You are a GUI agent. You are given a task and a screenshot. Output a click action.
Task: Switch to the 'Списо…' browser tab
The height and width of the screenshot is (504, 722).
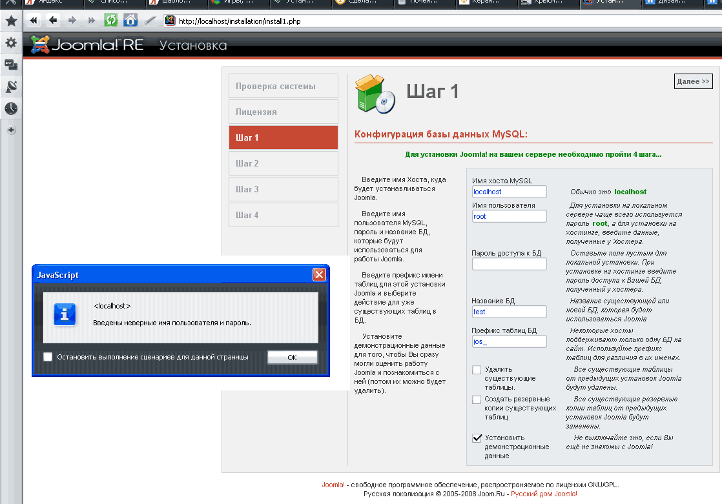[x=114, y=3]
